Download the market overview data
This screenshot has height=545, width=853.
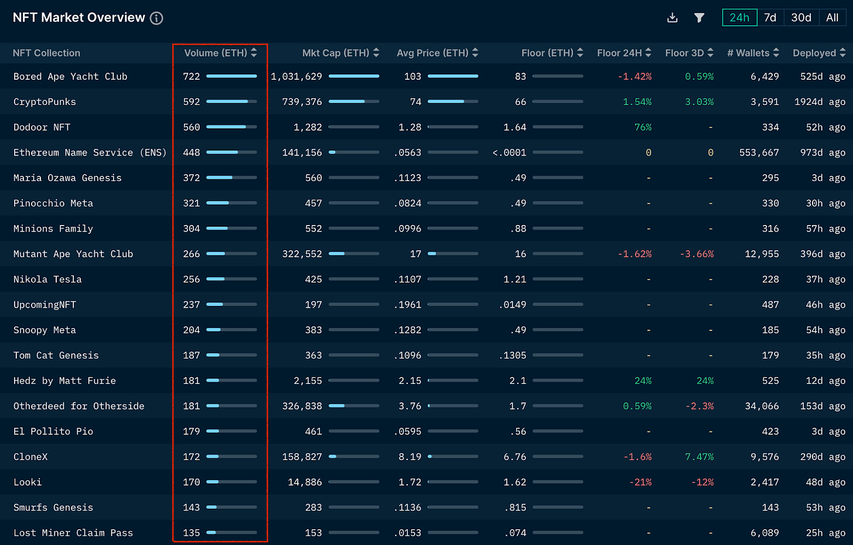point(673,18)
